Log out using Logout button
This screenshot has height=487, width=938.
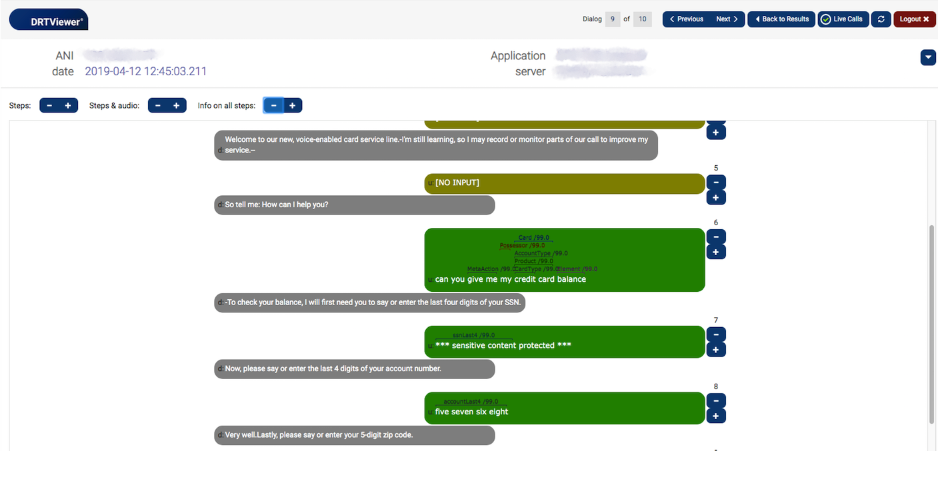click(x=914, y=19)
